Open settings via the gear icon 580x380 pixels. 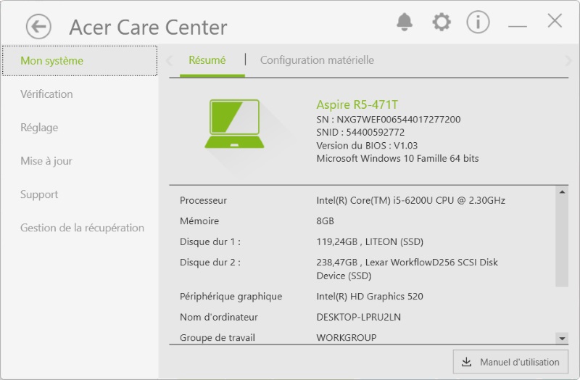point(442,22)
